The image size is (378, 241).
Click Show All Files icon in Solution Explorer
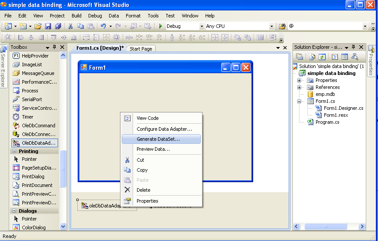(312, 57)
